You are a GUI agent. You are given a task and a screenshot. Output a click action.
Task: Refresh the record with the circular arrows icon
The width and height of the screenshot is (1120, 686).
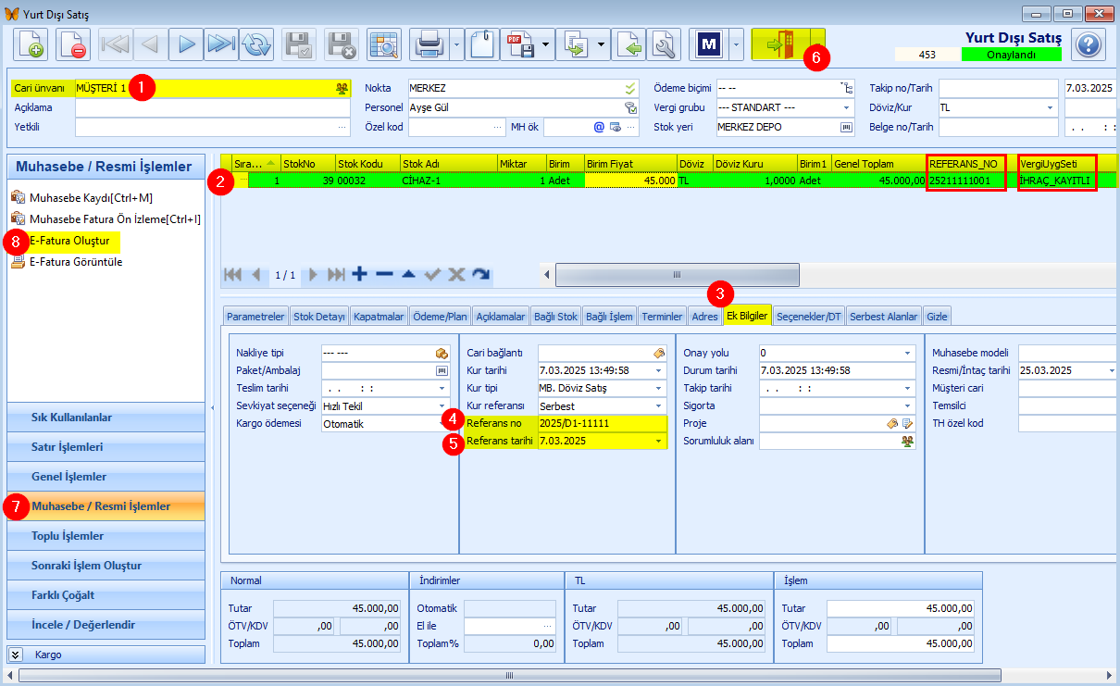coord(256,44)
